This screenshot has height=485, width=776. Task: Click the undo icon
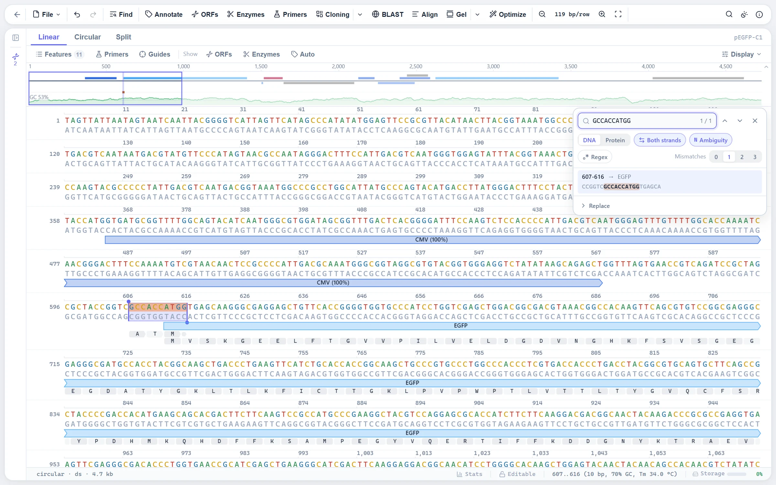pyautogui.click(x=77, y=15)
